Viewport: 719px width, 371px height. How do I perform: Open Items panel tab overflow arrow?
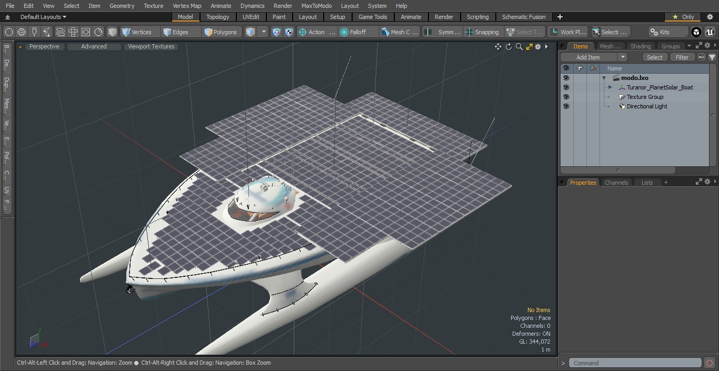tap(689, 46)
